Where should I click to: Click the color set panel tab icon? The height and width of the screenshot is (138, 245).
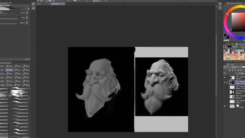pyautogui.click(x=237, y=44)
